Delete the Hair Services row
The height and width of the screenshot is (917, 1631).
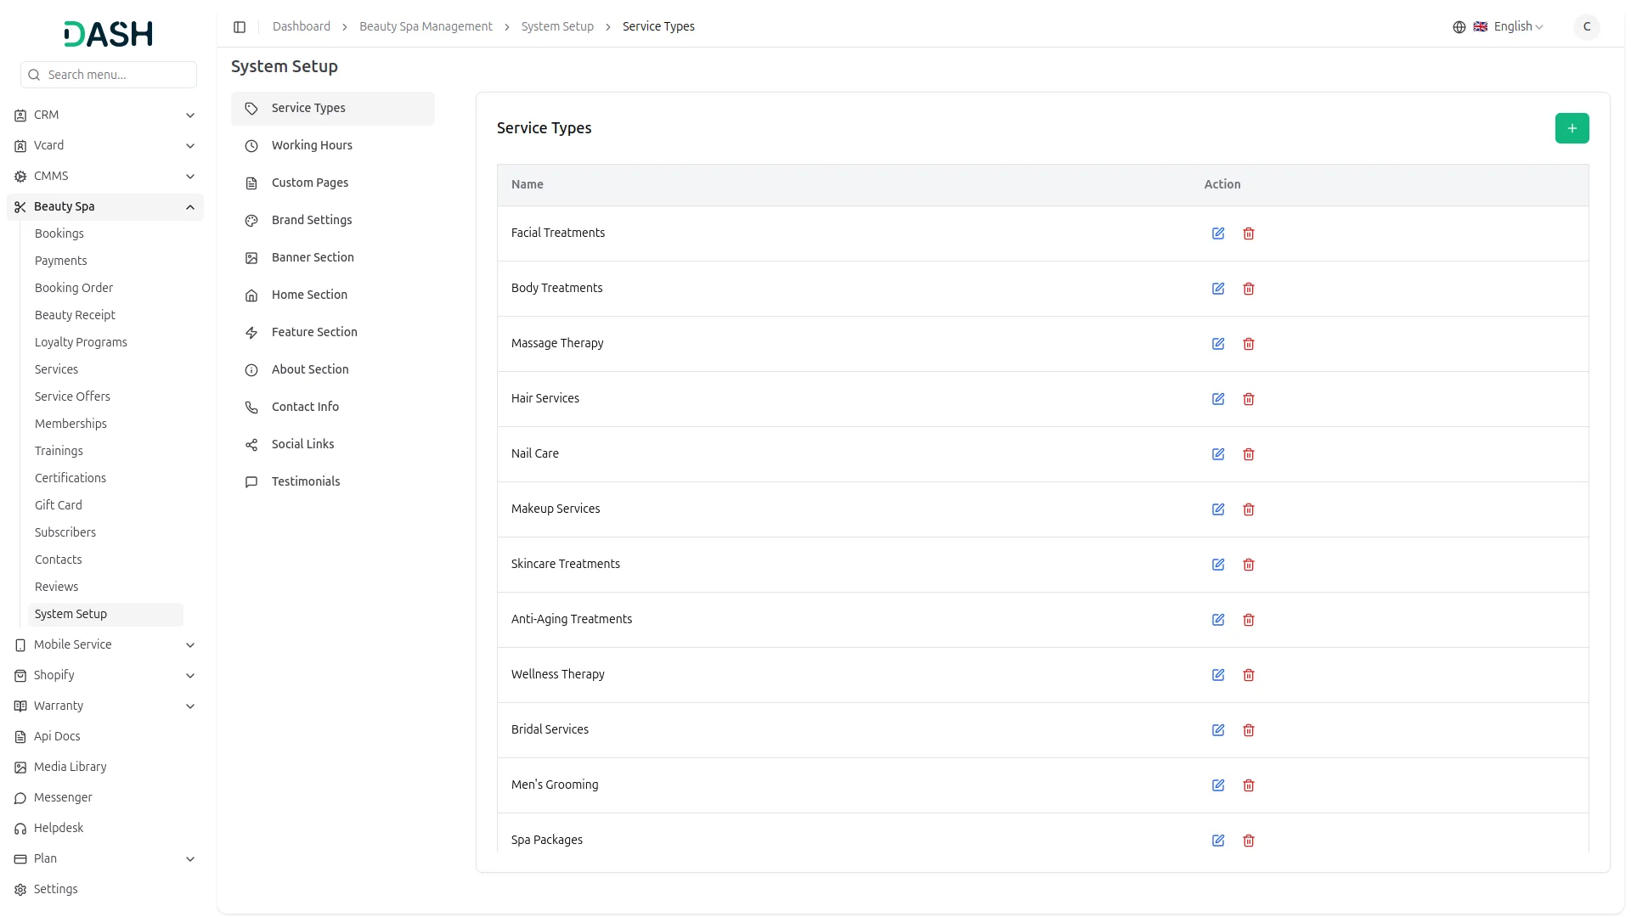click(1248, 399)
